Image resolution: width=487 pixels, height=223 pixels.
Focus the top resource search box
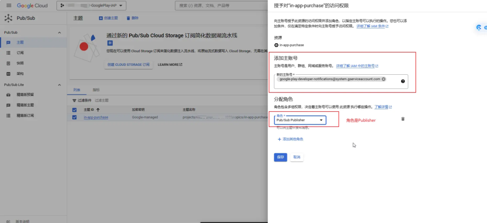pyautogui.click(x=221, y=5)
